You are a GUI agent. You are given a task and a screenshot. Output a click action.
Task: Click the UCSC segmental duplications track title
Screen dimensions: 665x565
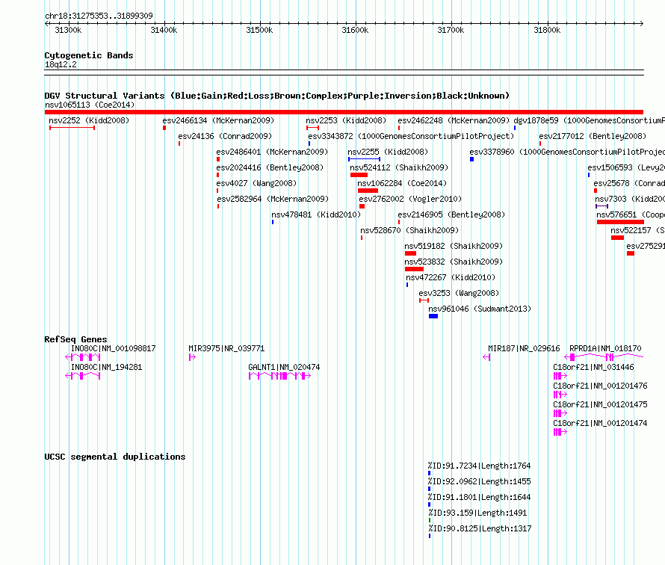(115, 457)
